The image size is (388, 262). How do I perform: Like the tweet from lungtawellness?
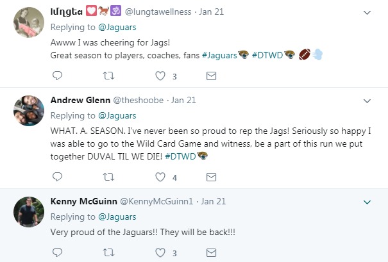pyautogui.click(x=160, y=76)
